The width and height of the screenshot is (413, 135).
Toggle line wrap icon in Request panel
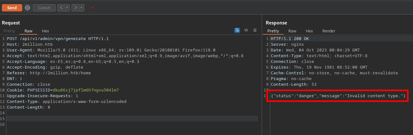click(x=237, y=30)
